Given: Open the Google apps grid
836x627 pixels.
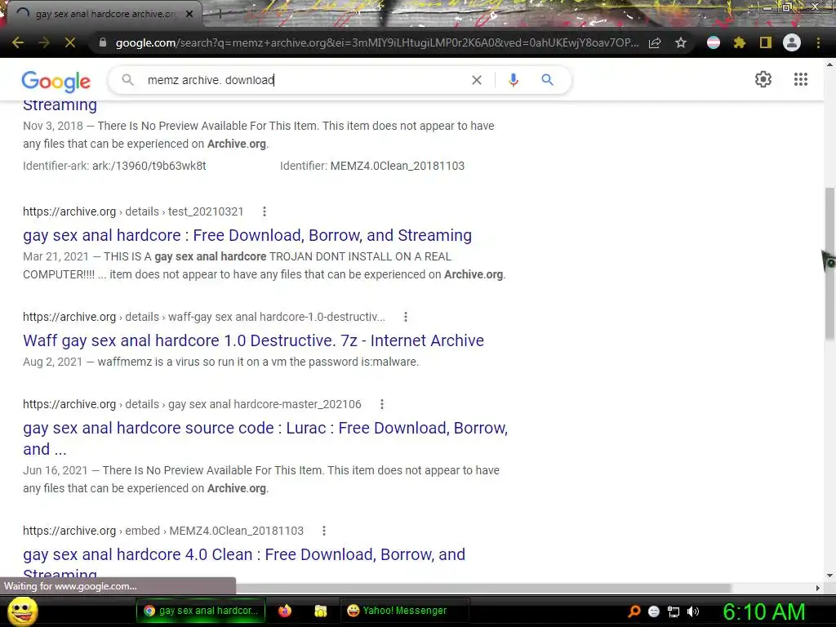Looking at the screenshot, I should tap(801, 79).
